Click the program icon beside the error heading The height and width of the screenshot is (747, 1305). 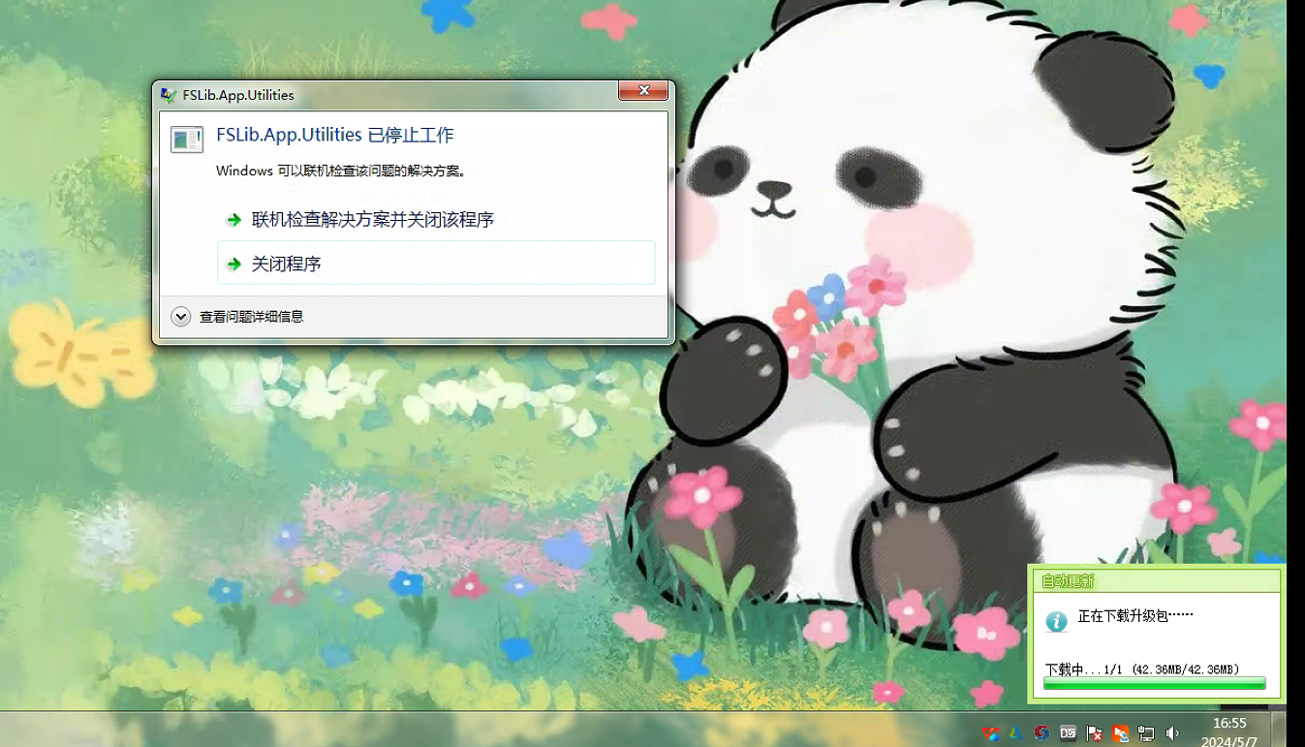[x=187, y=140]
